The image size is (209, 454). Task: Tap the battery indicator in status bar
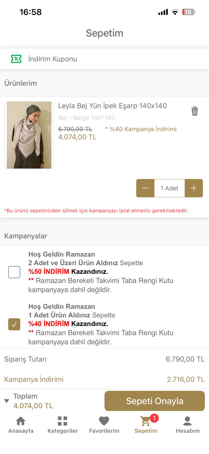189,12
